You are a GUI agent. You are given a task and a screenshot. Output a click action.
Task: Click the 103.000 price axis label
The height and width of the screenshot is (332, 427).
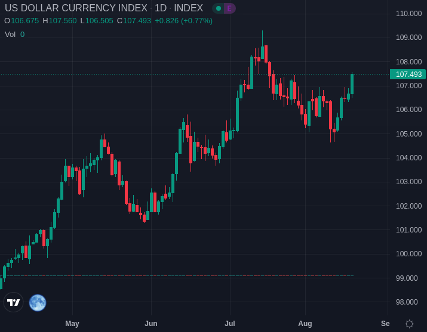(408, 182)
